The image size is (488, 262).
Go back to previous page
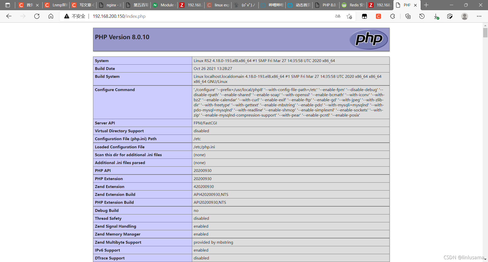[9, 16]
